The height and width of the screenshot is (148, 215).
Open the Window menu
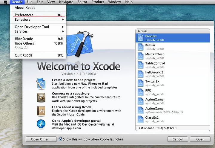point(114,2)
